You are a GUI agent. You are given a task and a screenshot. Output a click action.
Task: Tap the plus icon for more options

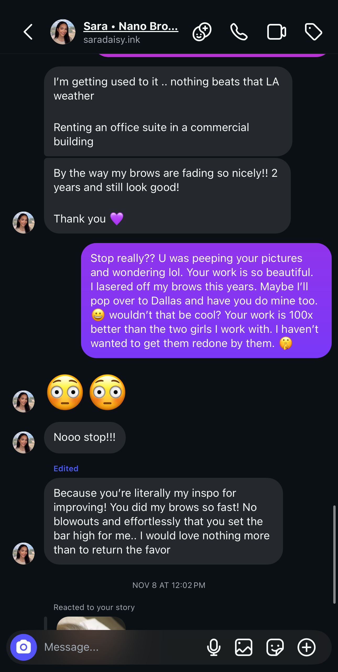pyautogui.click(x=306, y=647)
